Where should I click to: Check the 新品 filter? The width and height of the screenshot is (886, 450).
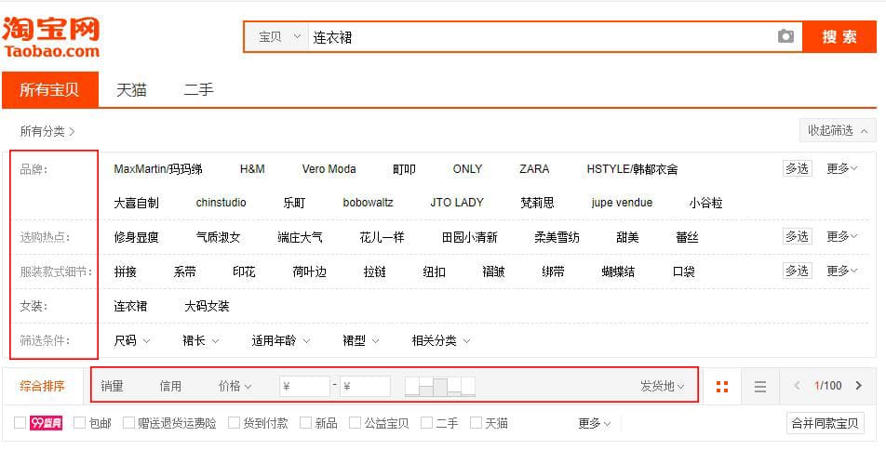(x=305, y=422)
